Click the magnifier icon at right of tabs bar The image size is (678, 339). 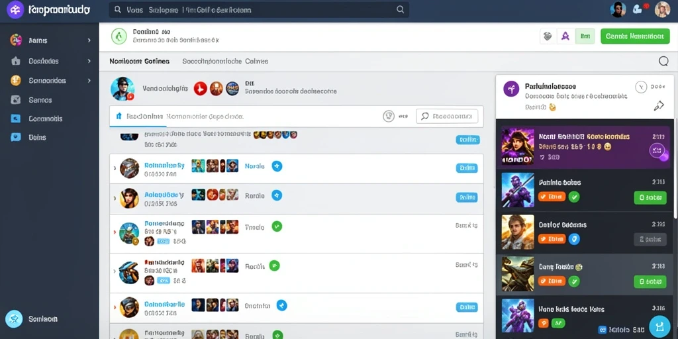663,62
